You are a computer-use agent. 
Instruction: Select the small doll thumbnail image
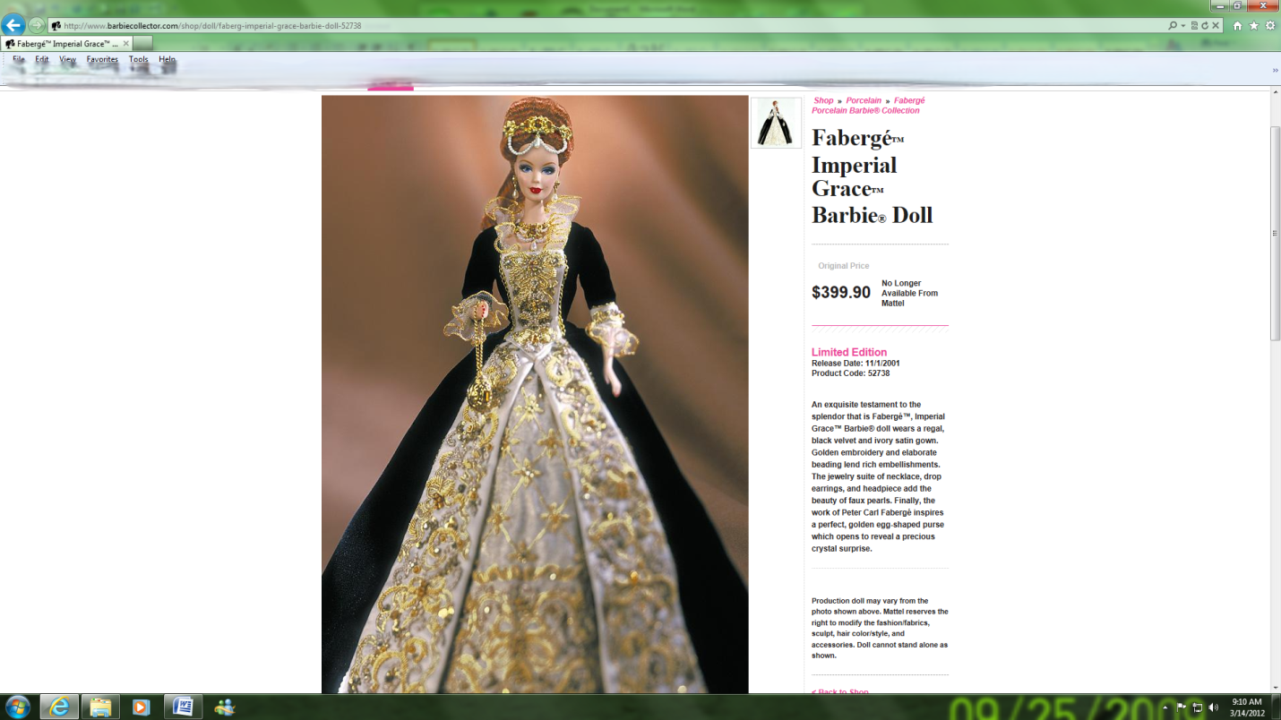click(x=776, y=123)
